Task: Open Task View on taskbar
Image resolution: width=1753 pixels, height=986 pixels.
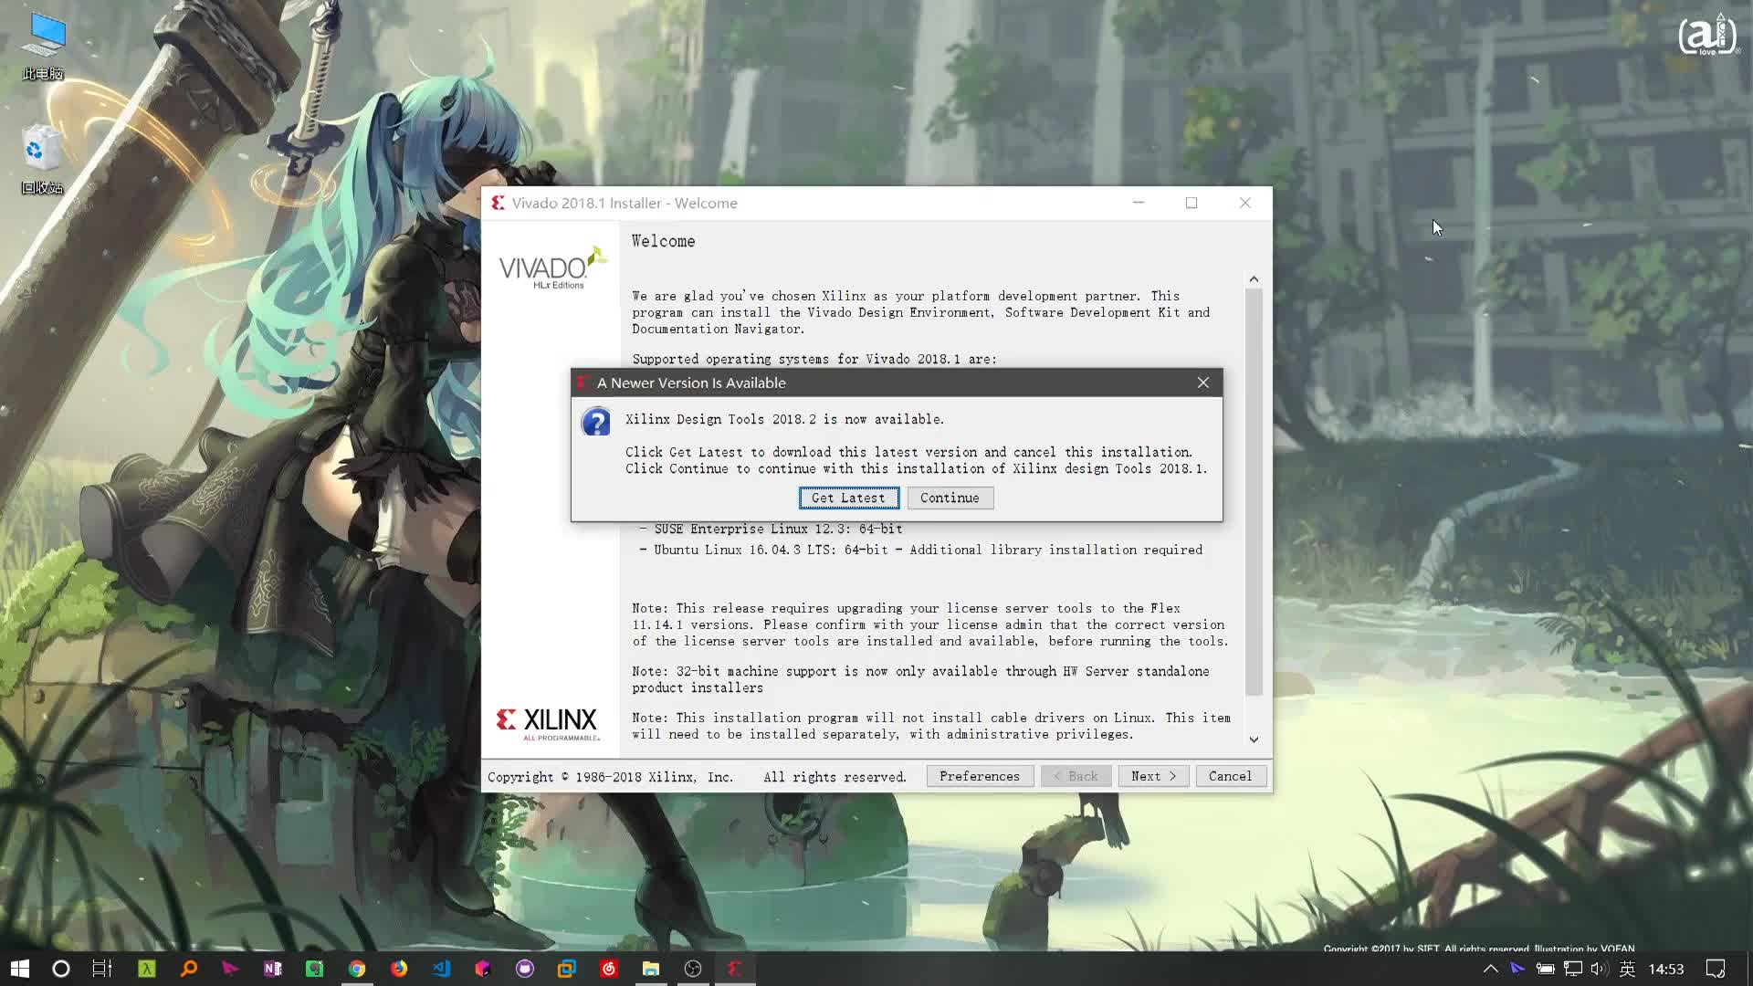Action: pos(102,969)
